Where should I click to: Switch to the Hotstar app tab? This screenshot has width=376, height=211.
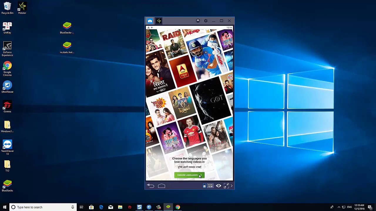click(159, 21)
